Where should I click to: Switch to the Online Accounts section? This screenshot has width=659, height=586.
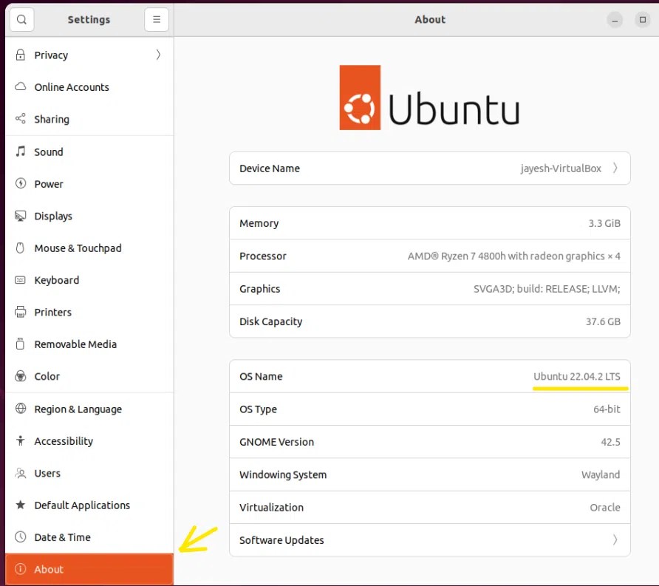pyautogui.click(x=72, y=87)
